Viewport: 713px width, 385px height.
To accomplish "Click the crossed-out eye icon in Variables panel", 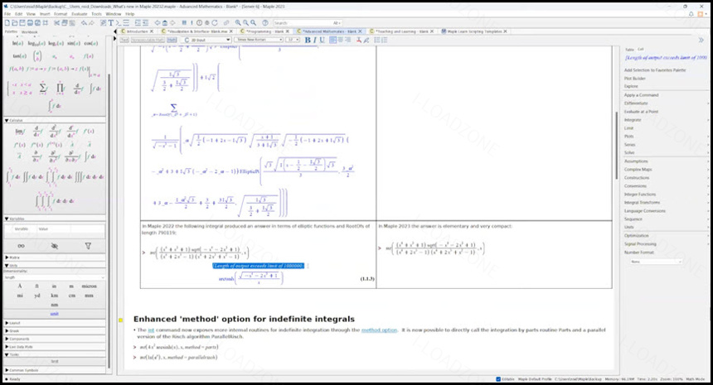I will click(x=55, y=246).
